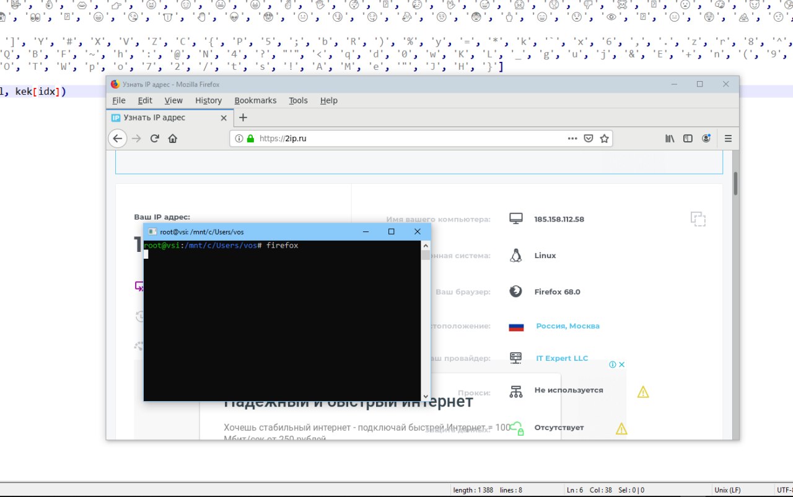Image resolution: width=793 pixels, height=497 pixels.
Task: Bookmark this page with the star
Action: click(x=604, y=139)
